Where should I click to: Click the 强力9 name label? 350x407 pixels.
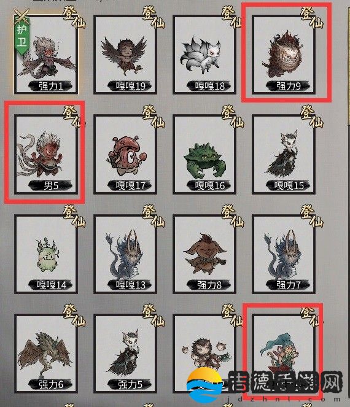pyautogui.click(x=288, y=86)
